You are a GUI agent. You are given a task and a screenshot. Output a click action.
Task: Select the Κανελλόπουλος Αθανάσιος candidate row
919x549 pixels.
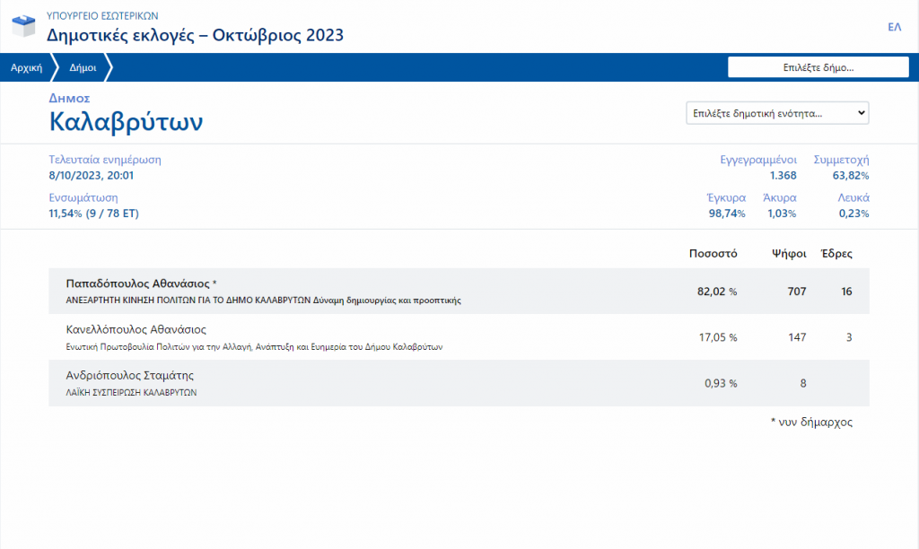click(x=459, y=337)
